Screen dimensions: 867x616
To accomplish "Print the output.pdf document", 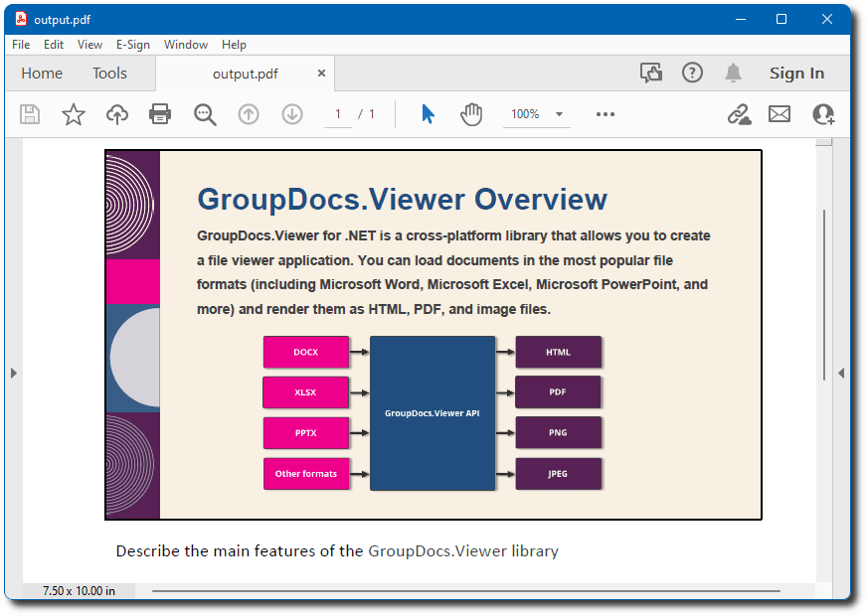I will pos(160,113).
